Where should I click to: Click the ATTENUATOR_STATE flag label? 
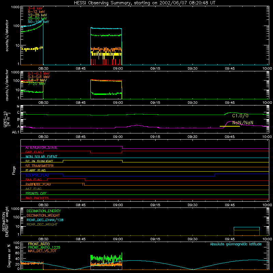41,148
